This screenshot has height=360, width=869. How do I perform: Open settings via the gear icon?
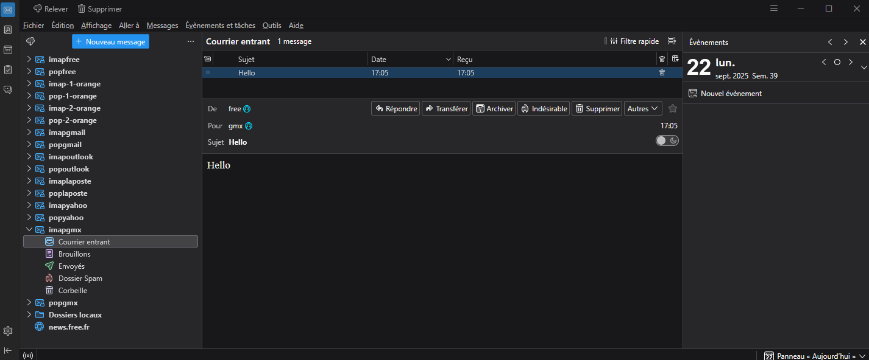point(8,331)
